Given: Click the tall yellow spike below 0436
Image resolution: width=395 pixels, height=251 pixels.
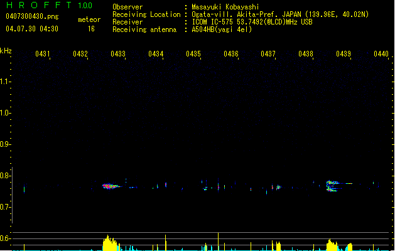Looking at the screenshot, I should coord(218,242).
